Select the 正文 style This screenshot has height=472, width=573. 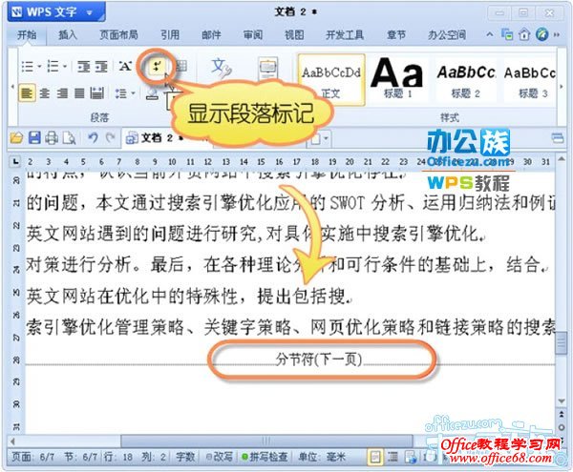(331, 80)
